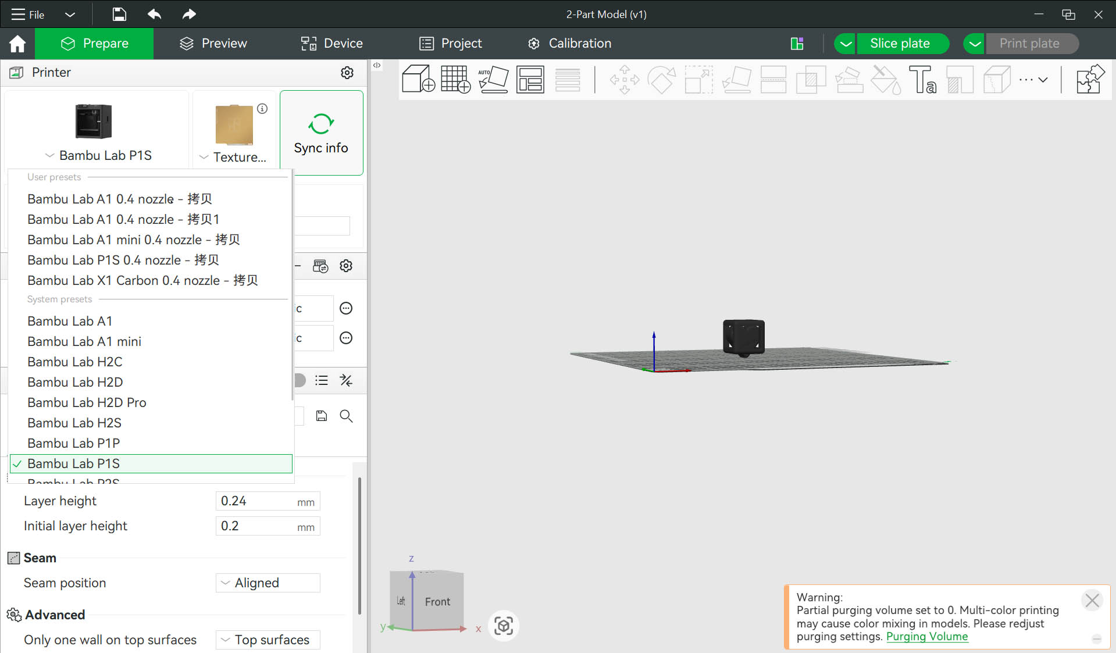This screenshot has width=1116, height=653.
Task: Select the Cut tool icon
Action: [x=773, y=79]
